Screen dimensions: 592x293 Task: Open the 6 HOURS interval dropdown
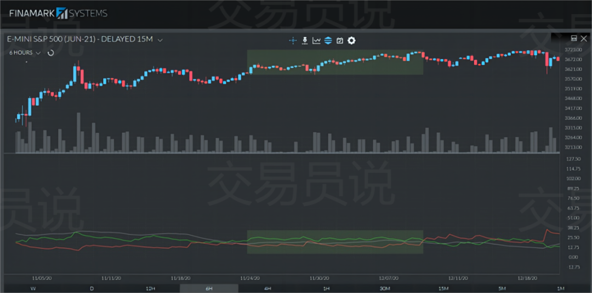click(x=25, y=53)
